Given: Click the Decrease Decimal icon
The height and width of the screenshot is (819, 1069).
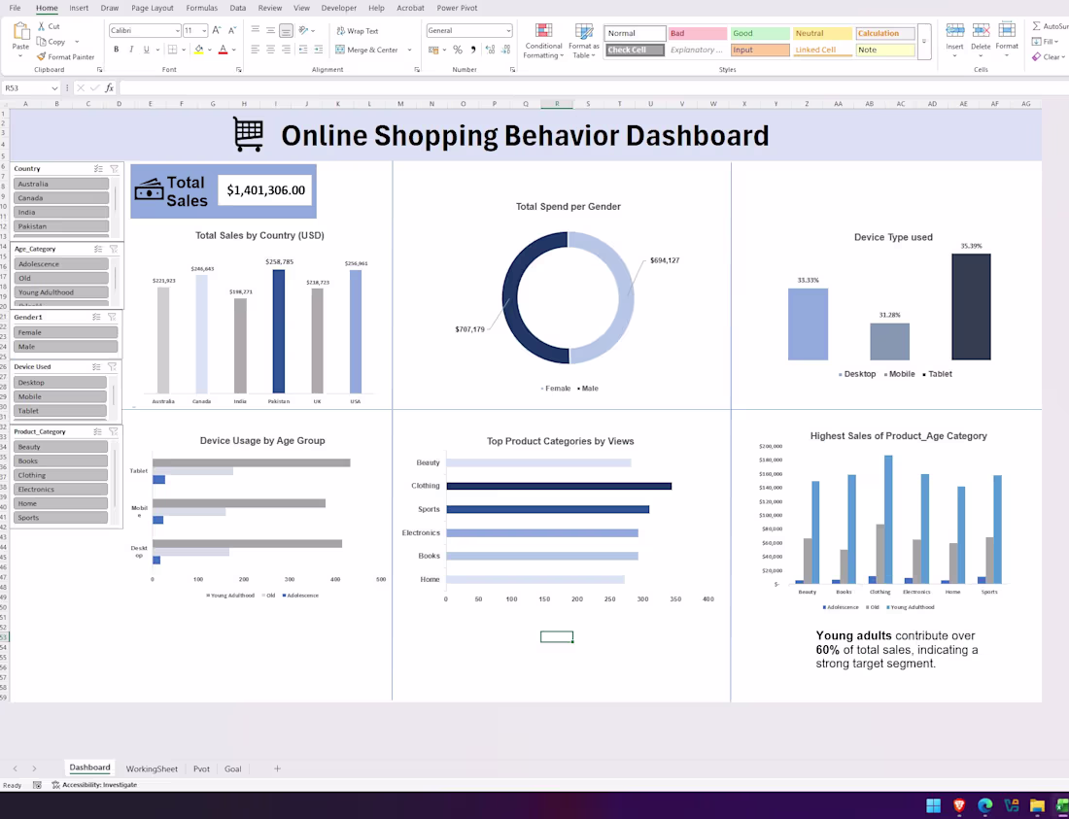Looking at the screenshot, I should tap(506, 49).
